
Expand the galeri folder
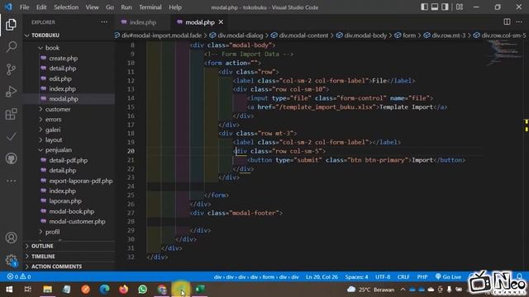pyautogui.click(x=53, y=130)
